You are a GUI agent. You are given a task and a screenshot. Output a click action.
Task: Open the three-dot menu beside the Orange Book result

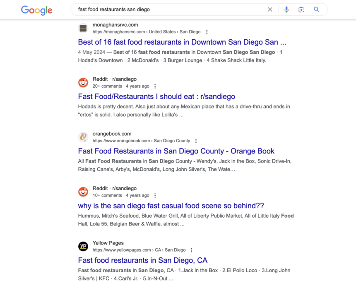coord(196,141)
